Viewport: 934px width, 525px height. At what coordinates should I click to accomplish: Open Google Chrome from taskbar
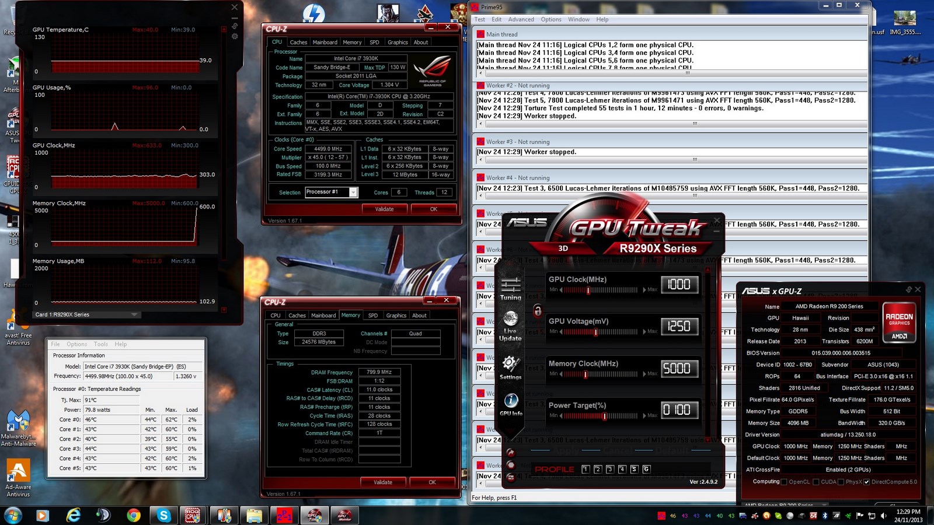coord(133,515)
